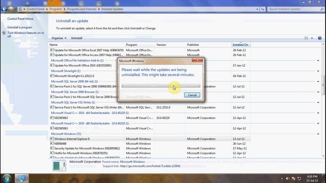Click the network tray icon
Screen dimensions: 326x183
pyautogui.click(x=299, y=178)
